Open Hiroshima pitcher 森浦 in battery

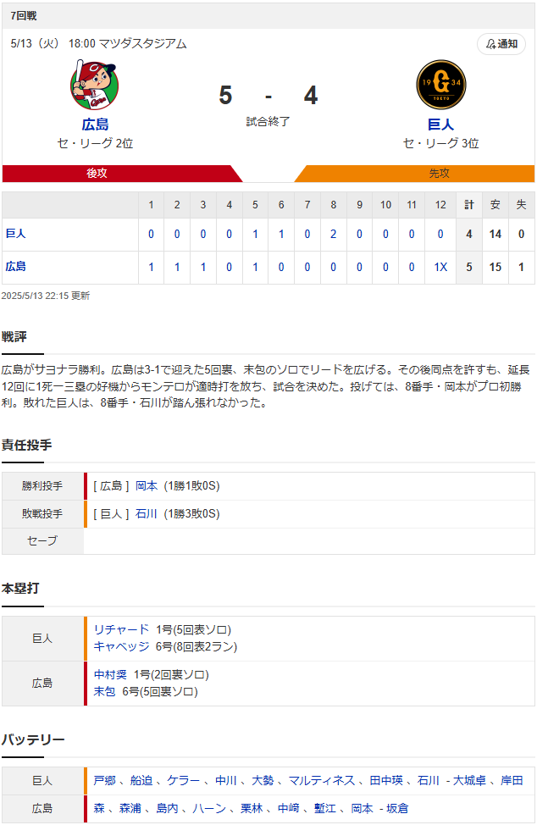click(130, 808)
